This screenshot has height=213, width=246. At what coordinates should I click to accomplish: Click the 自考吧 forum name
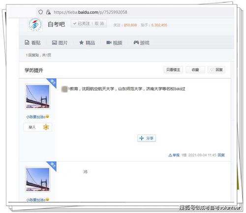coord(56,24)
